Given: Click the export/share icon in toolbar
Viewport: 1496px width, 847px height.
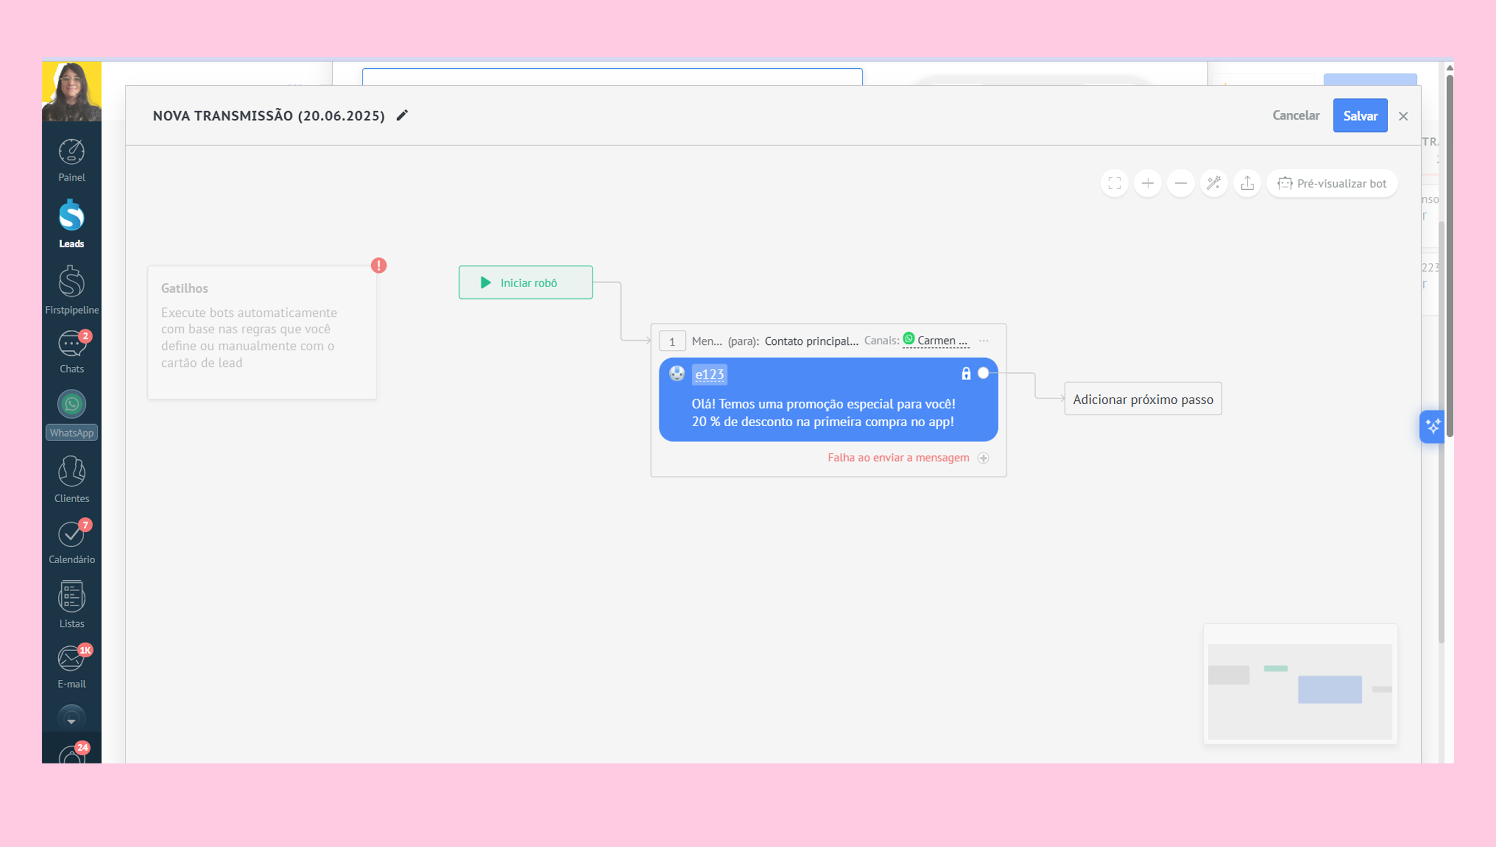Looking at the screenshot, I should tap(1247, 183).
